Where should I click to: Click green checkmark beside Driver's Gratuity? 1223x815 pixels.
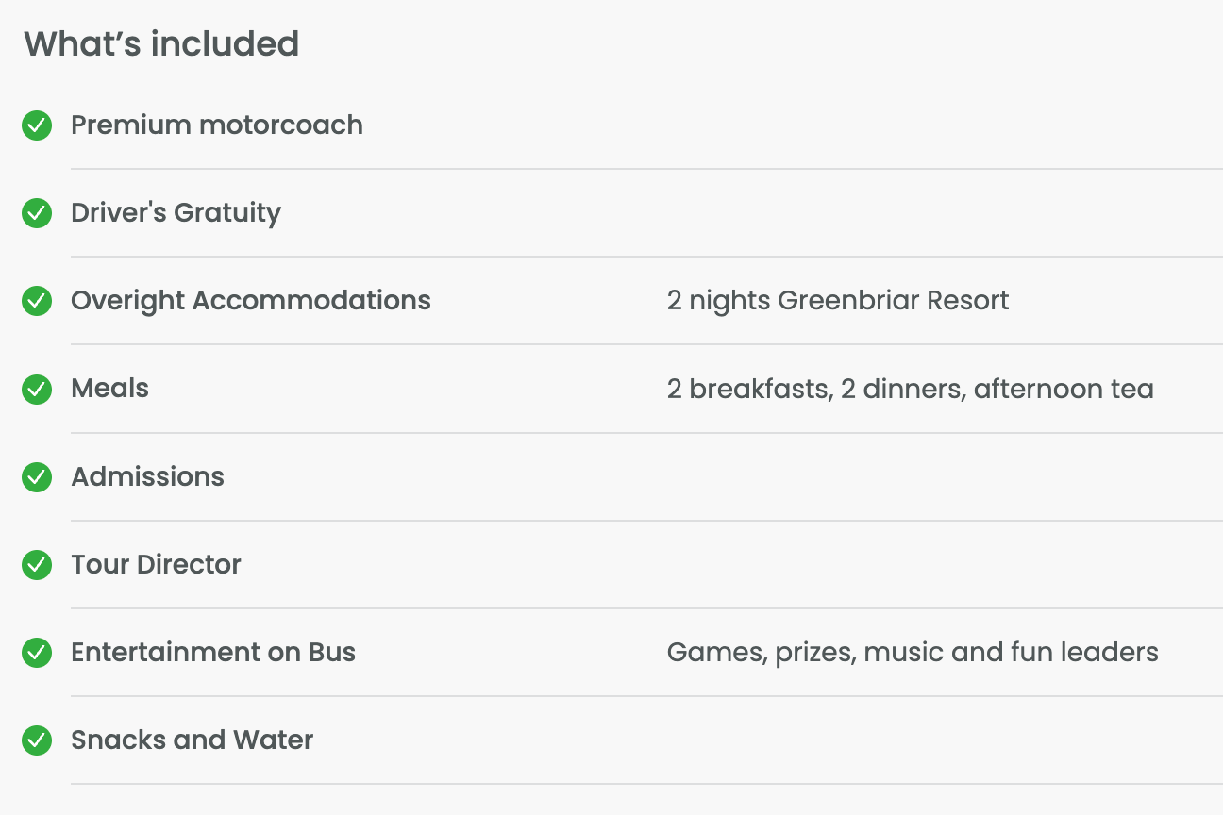pyautogui.click(x=37, y=213)
